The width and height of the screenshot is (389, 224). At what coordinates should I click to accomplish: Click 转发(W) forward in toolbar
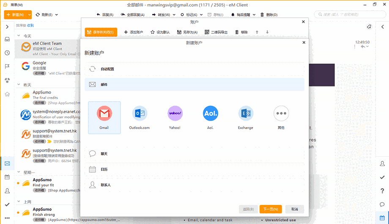click(x=161, y=15)
